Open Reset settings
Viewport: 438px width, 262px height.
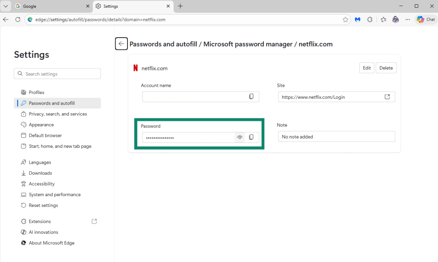57,205
